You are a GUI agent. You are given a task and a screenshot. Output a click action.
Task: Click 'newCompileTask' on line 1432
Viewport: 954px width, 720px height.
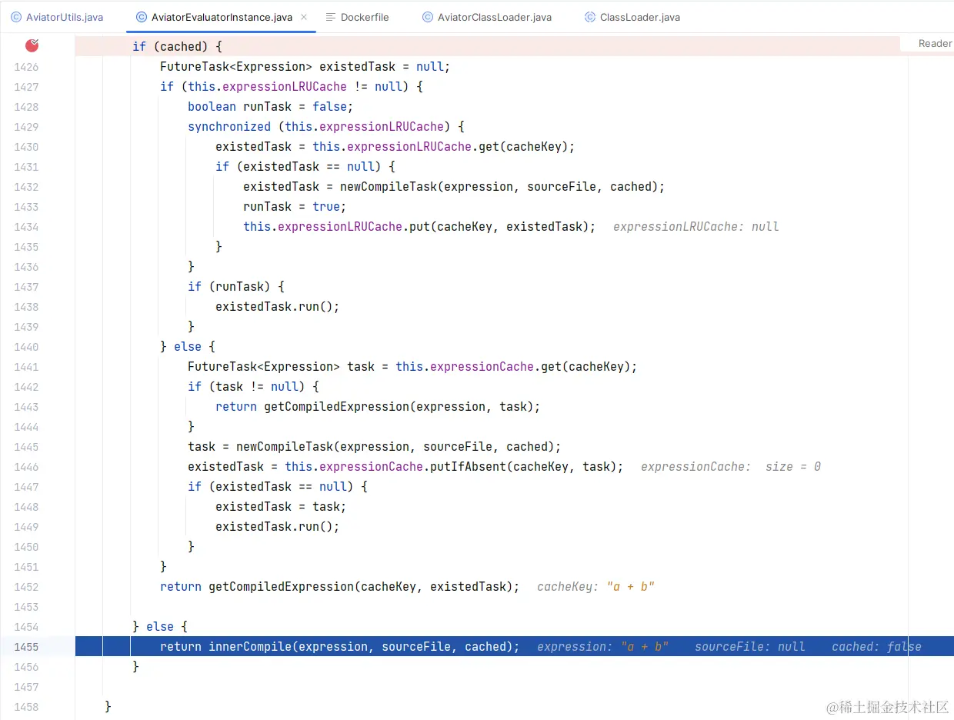click(x=389, y=187)
